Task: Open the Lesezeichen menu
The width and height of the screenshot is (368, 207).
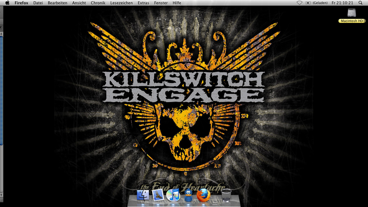Action: (121, 3)
